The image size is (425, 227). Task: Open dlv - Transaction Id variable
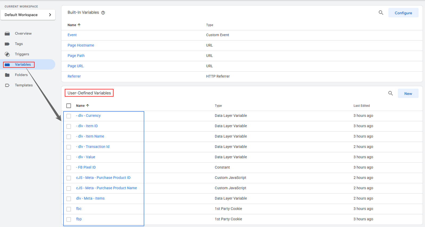(93, 147)
